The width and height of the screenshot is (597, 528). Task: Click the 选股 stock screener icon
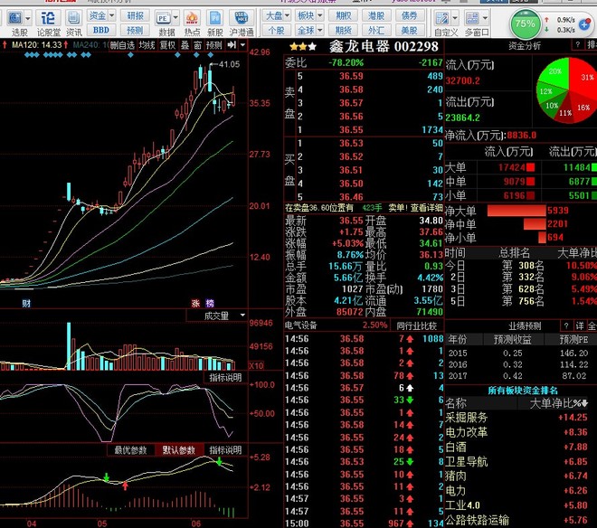[x=15, y=18]
